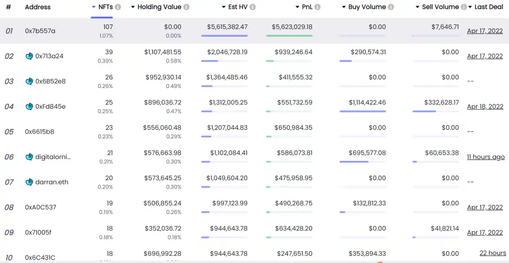Click the info icon next to NFTs header
509x263 pixels.
118,7
